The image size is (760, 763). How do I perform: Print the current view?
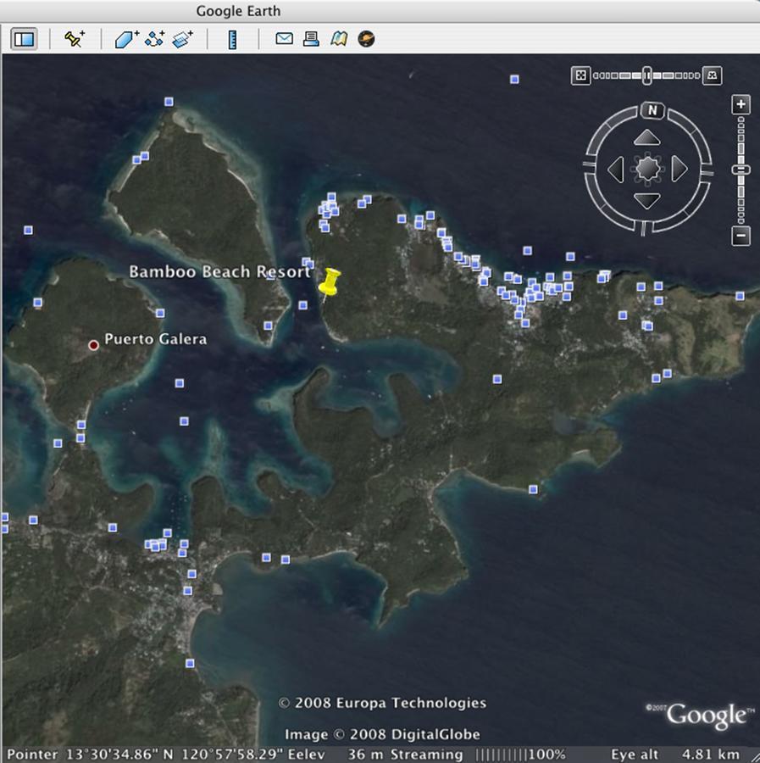311,39
